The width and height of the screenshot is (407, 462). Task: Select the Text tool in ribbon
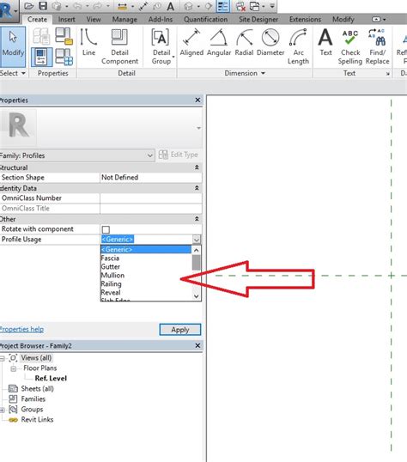click(x=325, y=42)
